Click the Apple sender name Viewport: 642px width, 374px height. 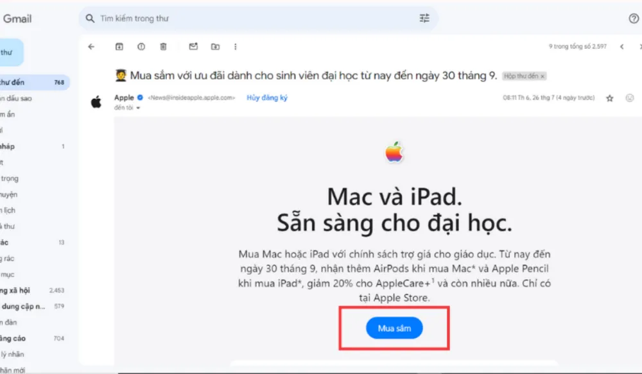(x=124, y=98)
